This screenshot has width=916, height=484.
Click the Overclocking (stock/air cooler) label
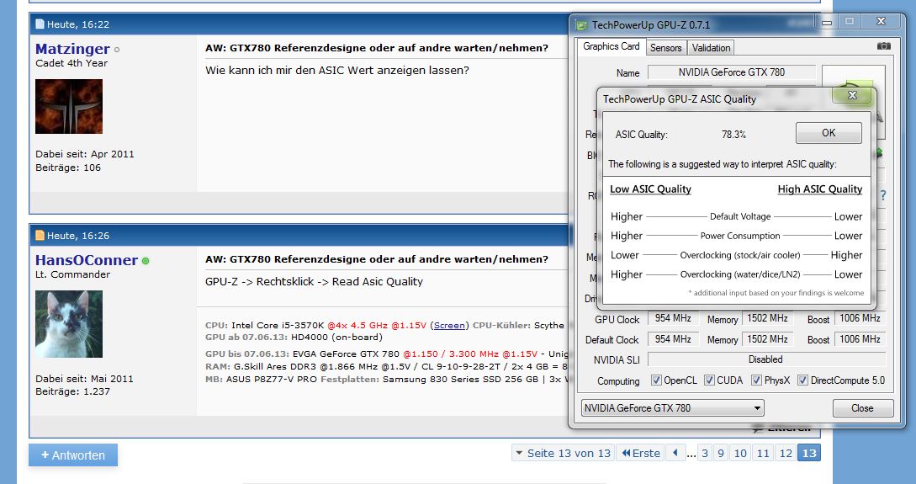(740, 255)
